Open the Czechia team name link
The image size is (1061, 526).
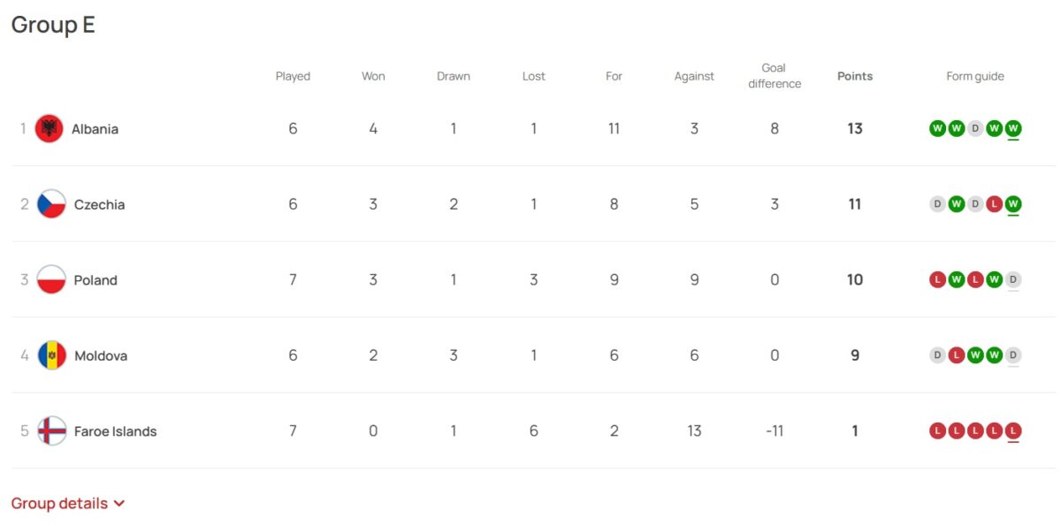pyautogui.click(x=99, y=204)
